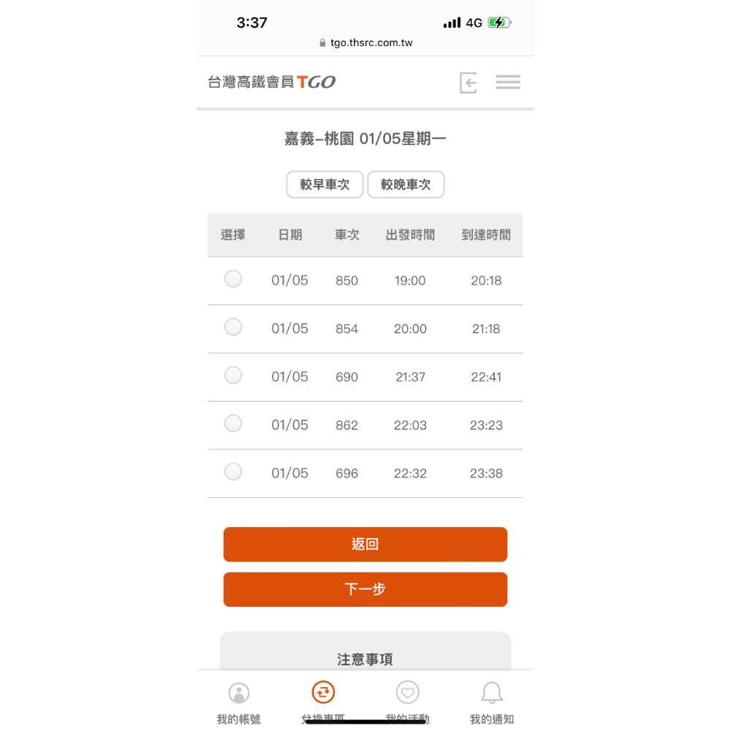The width and height of the screenshot is (731, 731).
Task: Proceed with the 下一步 button
Action: pos(365,589)
